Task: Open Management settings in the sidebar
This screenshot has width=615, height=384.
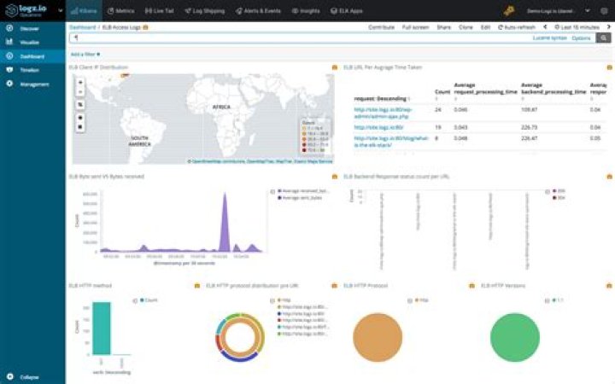Action: tap(27, 84)
